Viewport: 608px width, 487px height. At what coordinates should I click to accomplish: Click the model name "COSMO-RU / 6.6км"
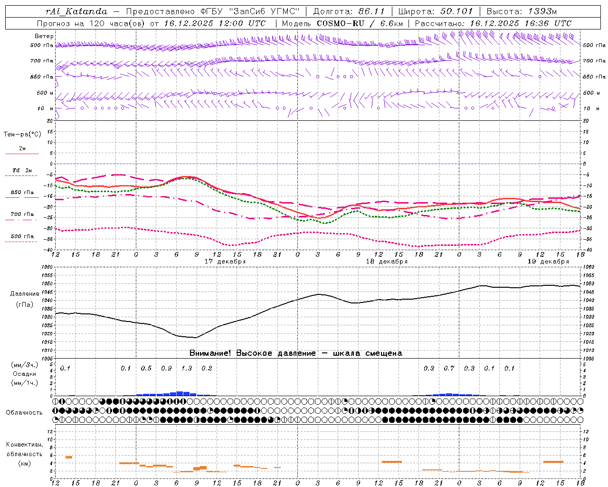(x=360, y=23)
